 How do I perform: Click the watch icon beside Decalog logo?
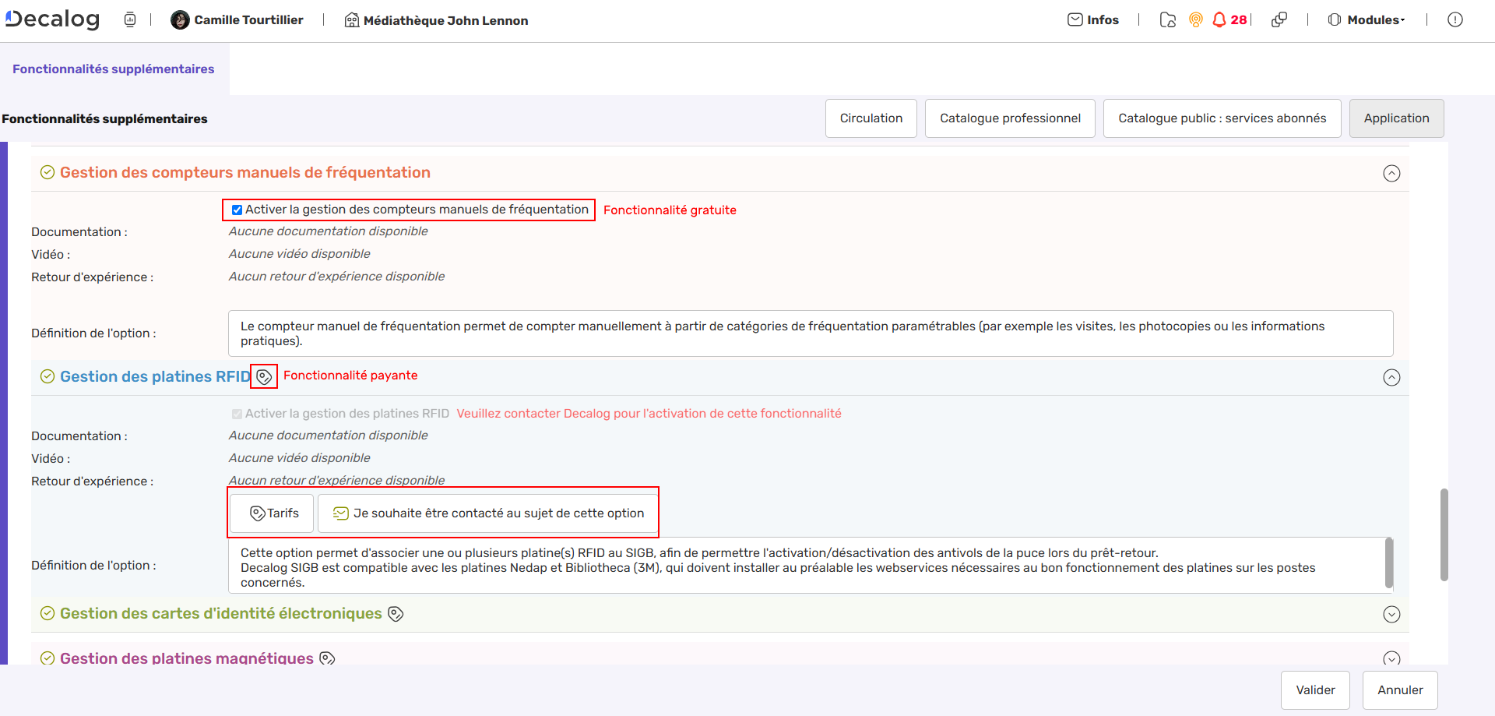[130, 19]
